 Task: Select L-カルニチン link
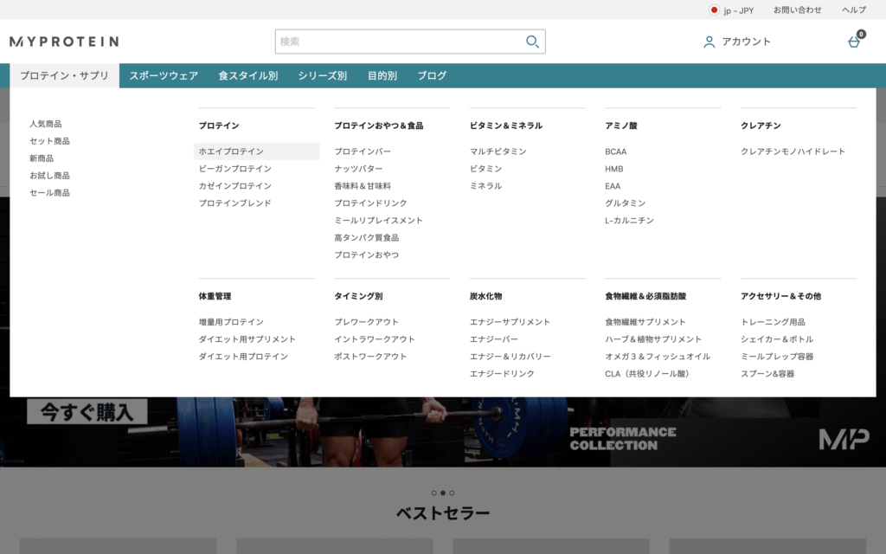point(630,221)
